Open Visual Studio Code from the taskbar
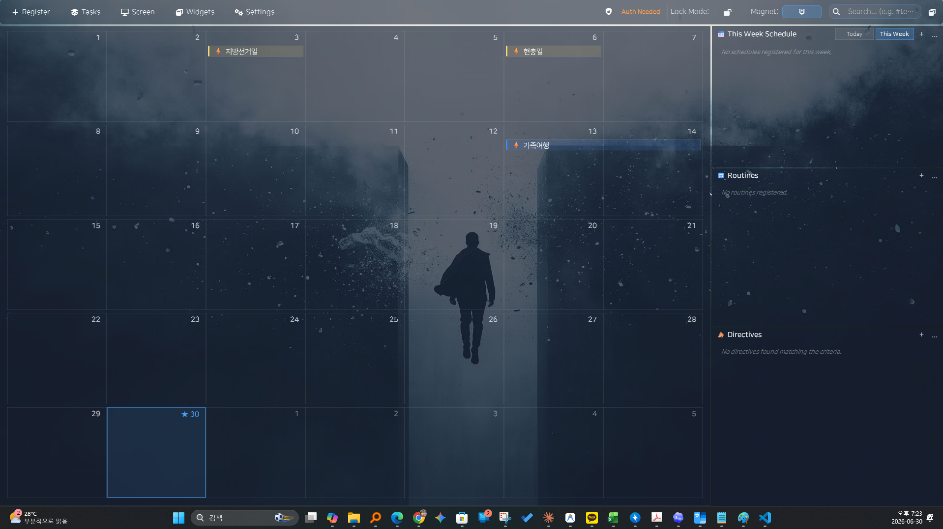The height and width of the screenshot is (529, 943). coord(765,518)
